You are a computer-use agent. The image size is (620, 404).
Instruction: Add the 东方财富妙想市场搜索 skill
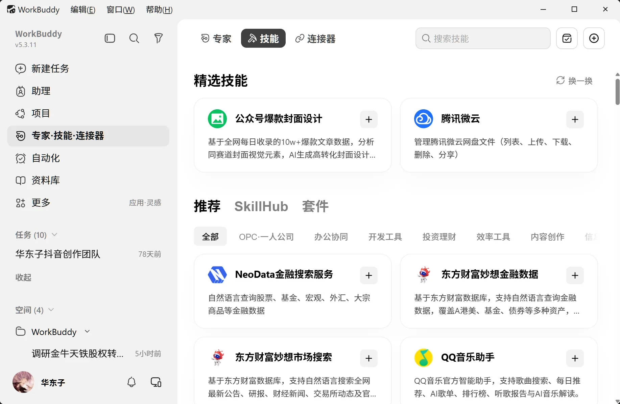[x=369, y=358]
